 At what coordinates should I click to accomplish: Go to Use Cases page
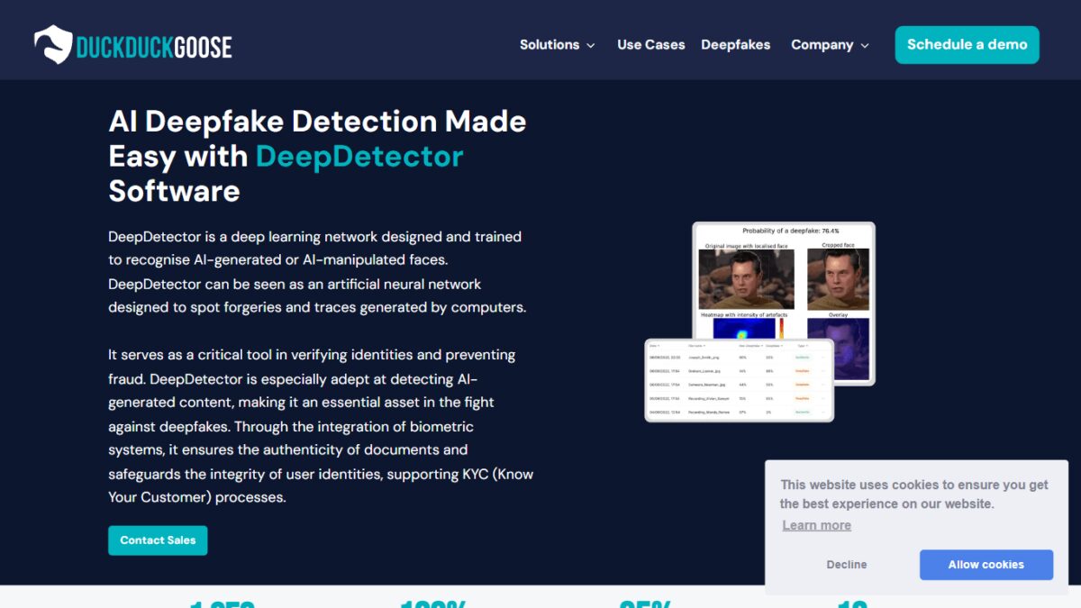click(x=650, y=44)
